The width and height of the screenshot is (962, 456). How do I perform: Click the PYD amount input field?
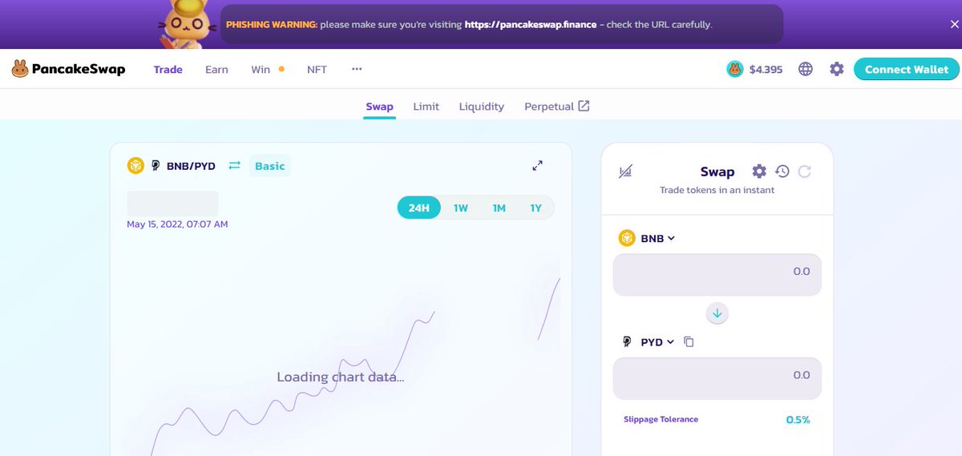[x=717, y=378]
